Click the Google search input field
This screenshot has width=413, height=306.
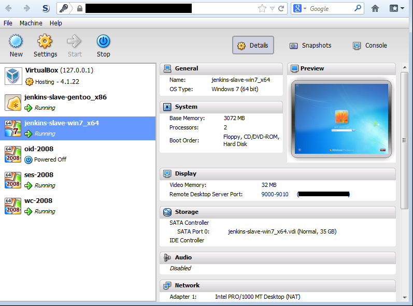pos(330,9)
